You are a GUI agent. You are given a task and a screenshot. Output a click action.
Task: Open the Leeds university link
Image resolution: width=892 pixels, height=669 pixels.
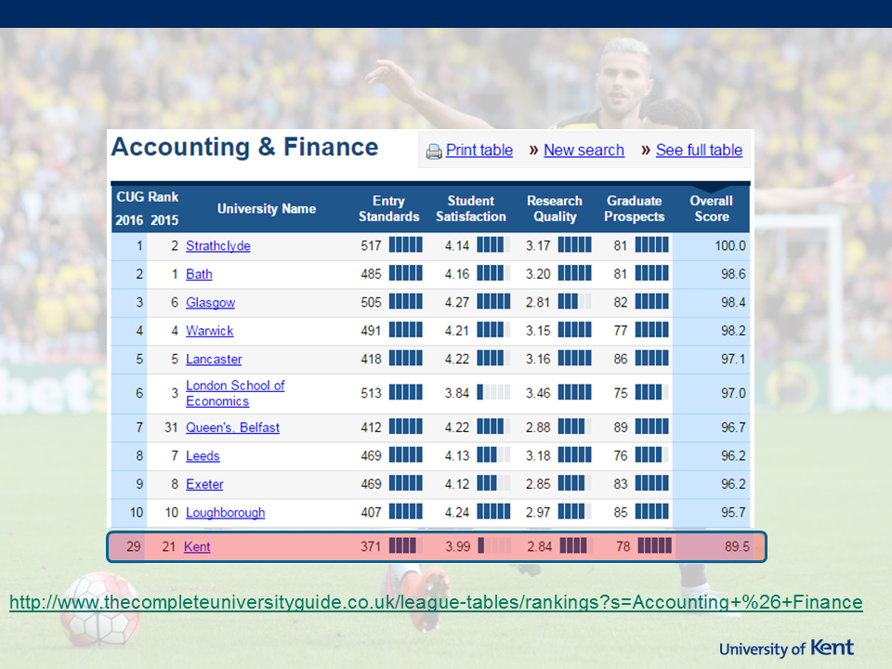click(203, 456)
